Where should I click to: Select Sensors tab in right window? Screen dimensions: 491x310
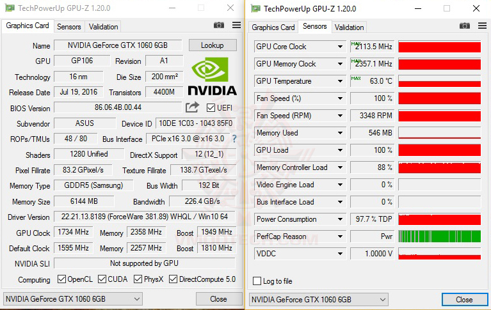point(315,27)
